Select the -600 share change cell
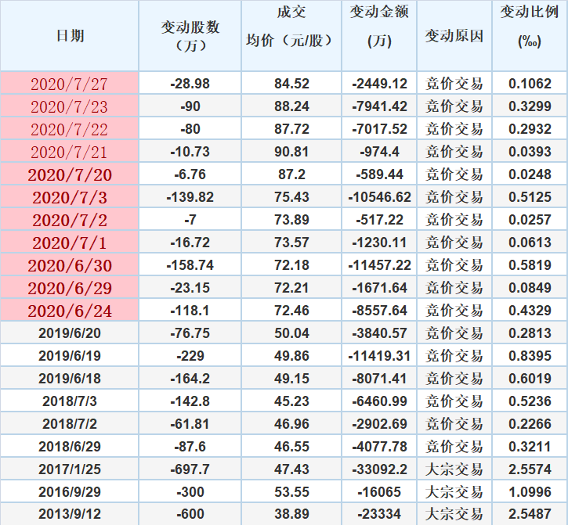Viewport: 568px width, 525px height. pos(190,514)
